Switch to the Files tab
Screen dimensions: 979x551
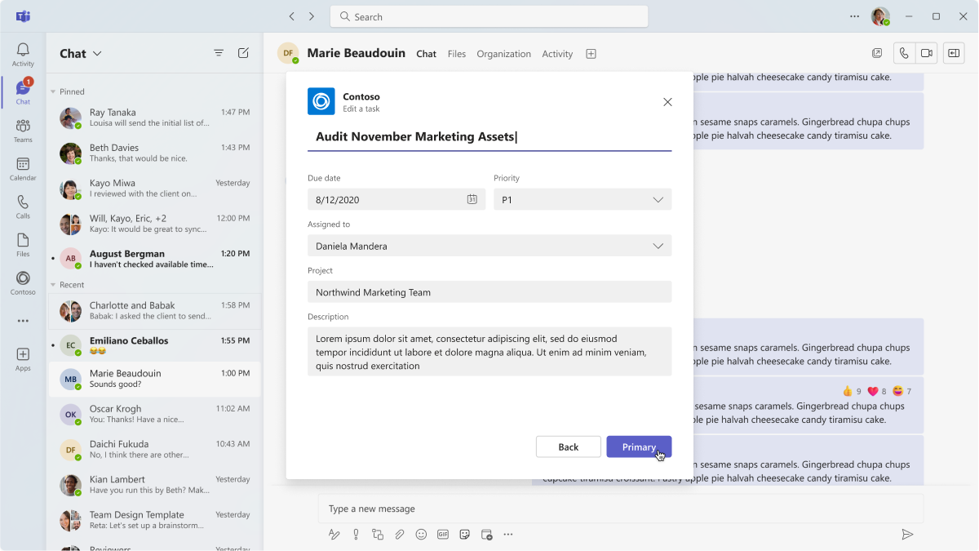pyautogui.click(x=456, y=54)
